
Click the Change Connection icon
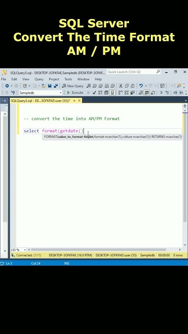click(x=13, y=92)
